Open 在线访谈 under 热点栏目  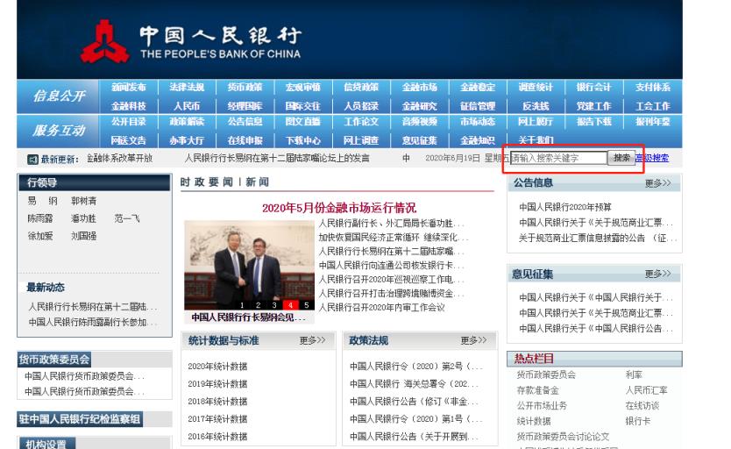(x=642, y=406)
